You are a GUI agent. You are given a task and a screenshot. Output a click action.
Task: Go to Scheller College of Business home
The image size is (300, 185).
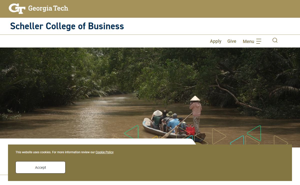pyautogui.click(x=67, y=26)
